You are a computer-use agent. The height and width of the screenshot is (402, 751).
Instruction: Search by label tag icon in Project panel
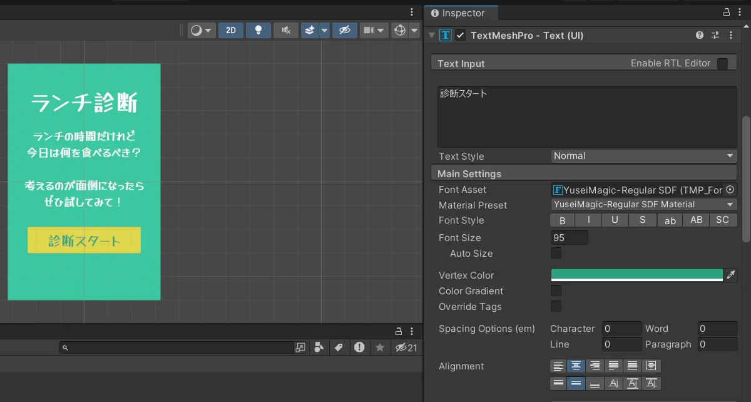(x=339, y=348)
